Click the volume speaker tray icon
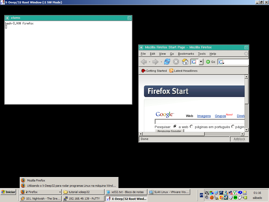The image size is (269, 202). (207, 198)
